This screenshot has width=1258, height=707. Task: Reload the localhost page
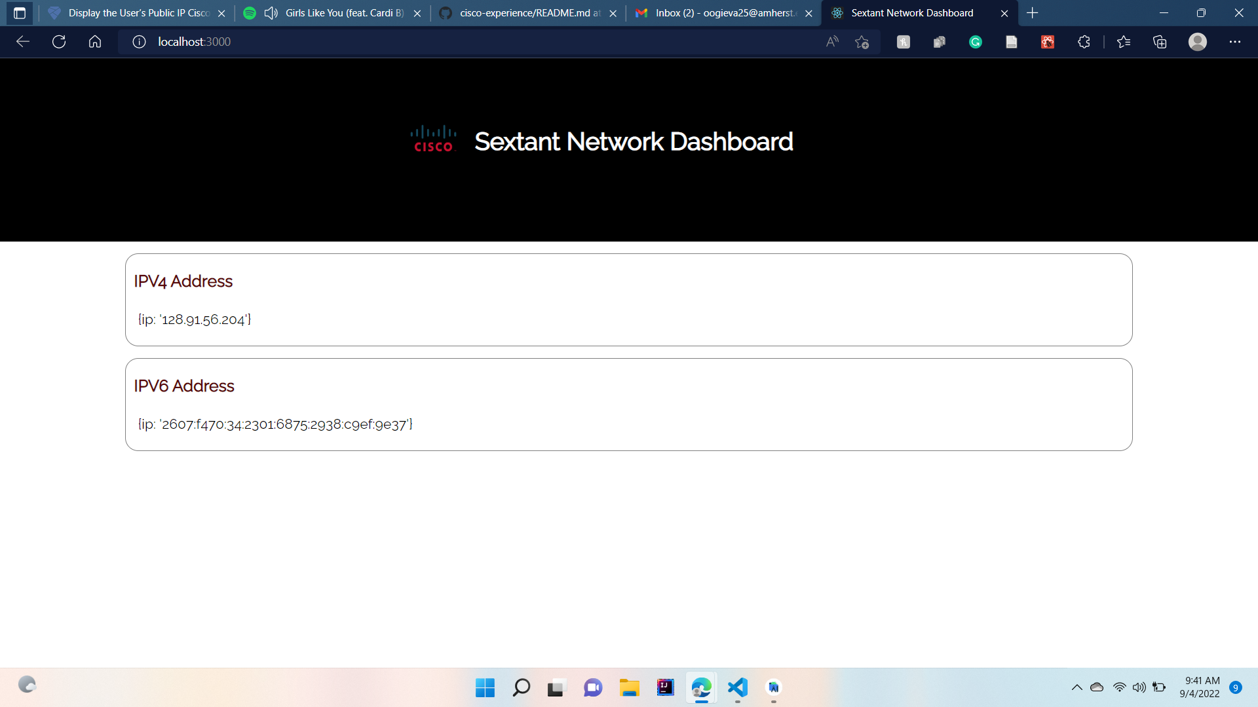(x=59, y=42)
